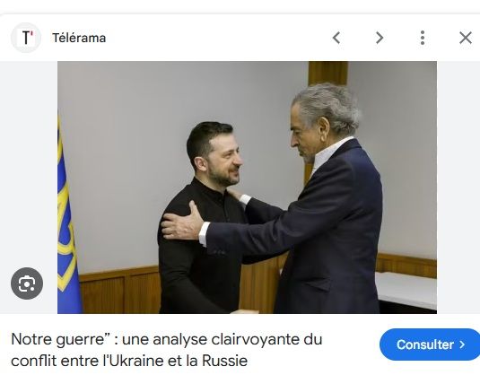Close the image preview panel
The width and height of the screenshot is (480, 375).
(x=466, y=38)
